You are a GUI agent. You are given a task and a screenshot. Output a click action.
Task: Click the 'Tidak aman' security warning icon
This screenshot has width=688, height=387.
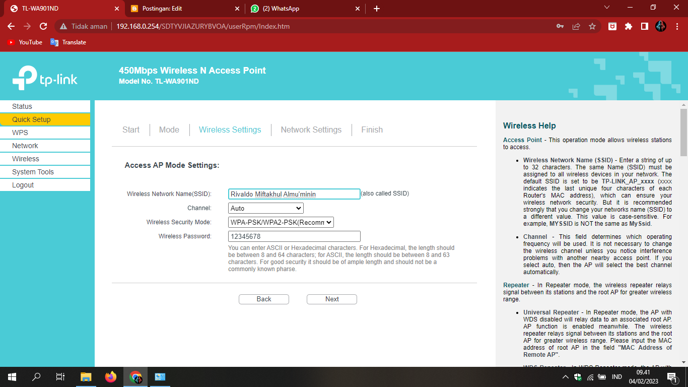point(63,26)
